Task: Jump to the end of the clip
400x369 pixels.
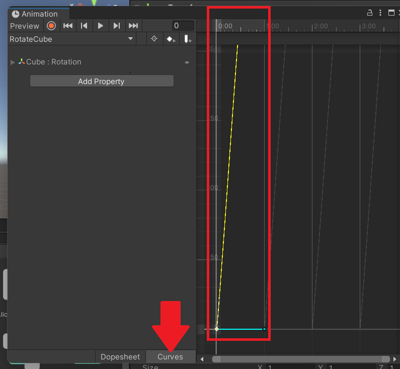Action: pos(133,26)
